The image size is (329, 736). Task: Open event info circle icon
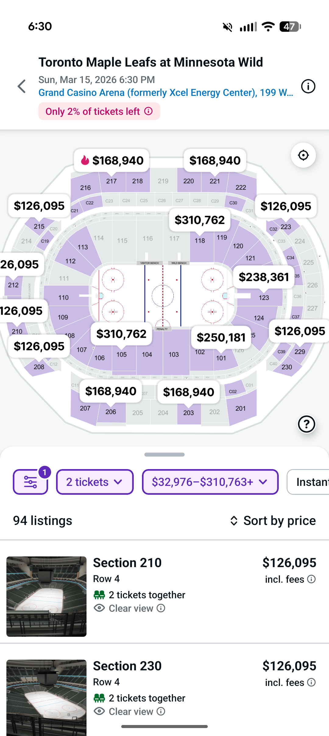click(x=308, y=86)
